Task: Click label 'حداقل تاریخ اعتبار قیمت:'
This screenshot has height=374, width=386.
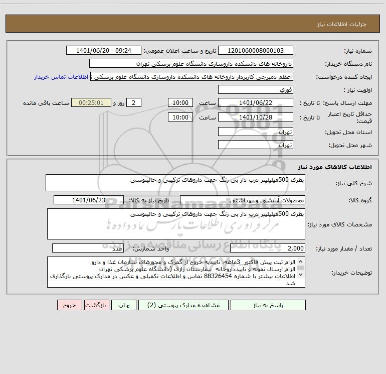Action: click(350, 117)
